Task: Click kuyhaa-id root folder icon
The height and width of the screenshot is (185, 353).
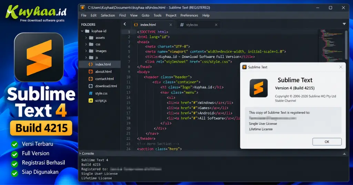Action: (87, 31)
